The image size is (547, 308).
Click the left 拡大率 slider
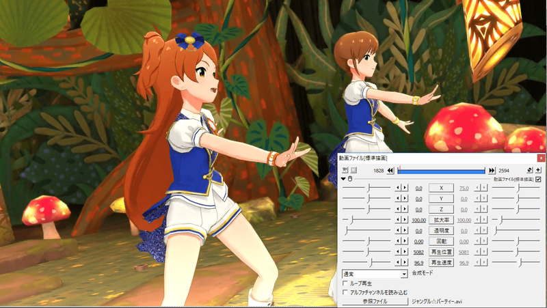click(366, 220)
